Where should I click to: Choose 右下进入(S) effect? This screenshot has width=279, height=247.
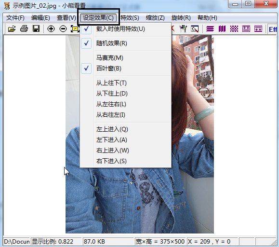click(x=125, y=161)
